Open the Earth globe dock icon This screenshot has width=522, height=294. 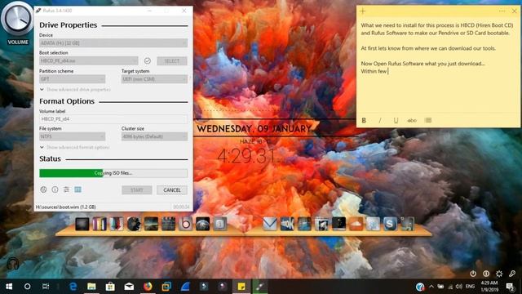203,224
